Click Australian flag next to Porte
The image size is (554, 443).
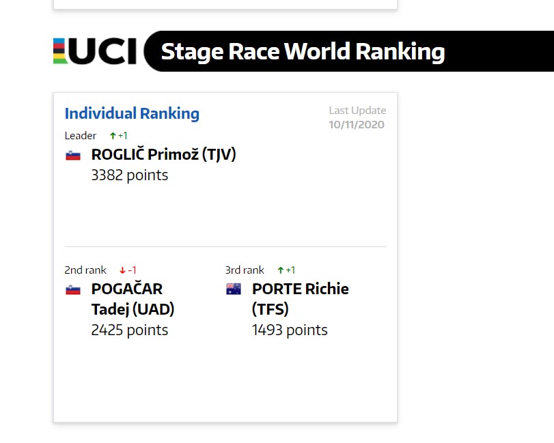click(x=234, y=289)
